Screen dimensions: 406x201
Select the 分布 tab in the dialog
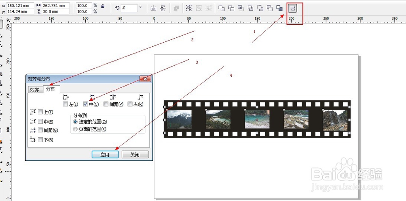tap(50, 89)
